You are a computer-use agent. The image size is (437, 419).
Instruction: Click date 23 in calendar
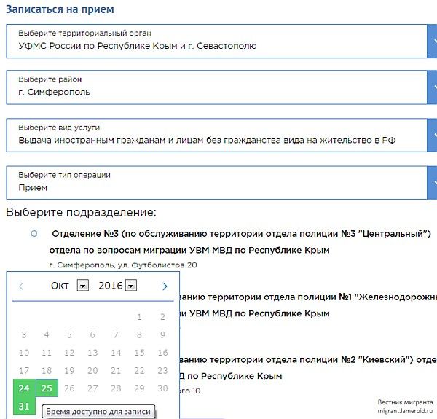point(162,370)
